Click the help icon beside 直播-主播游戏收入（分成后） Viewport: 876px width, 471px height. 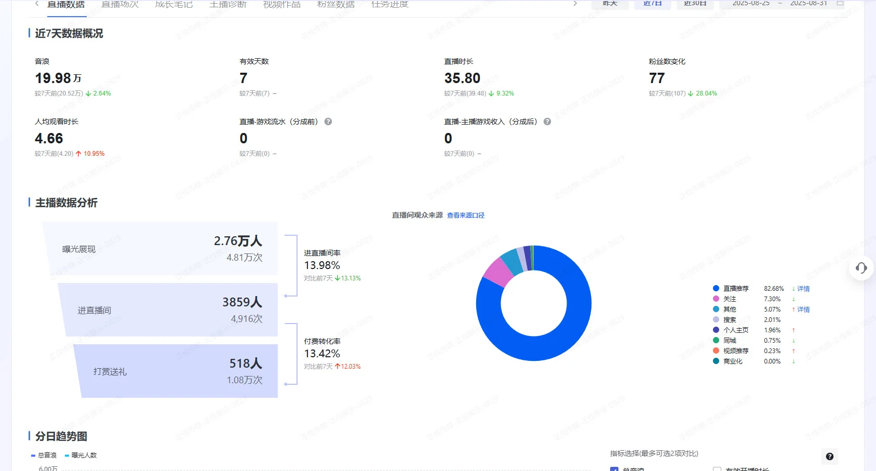[547, 122]
